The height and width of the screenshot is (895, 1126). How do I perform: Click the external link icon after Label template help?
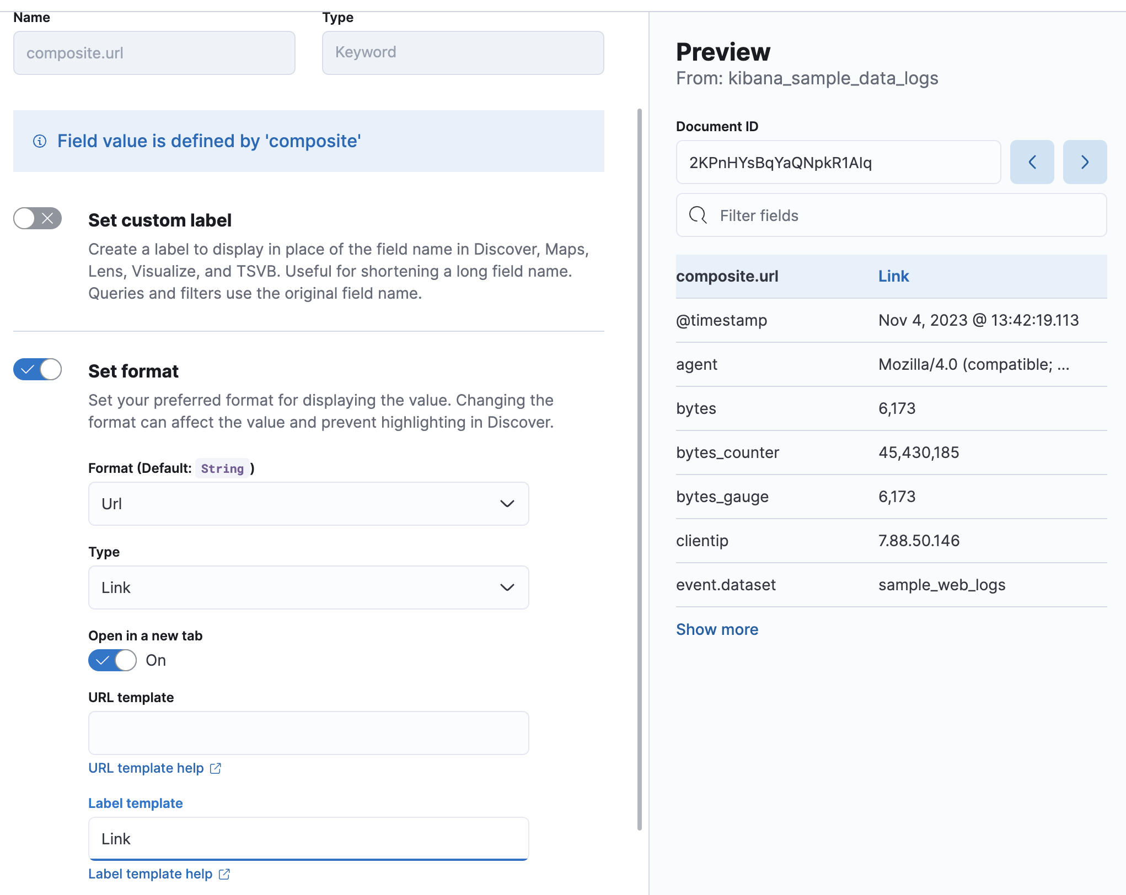(x=224, y=874)
